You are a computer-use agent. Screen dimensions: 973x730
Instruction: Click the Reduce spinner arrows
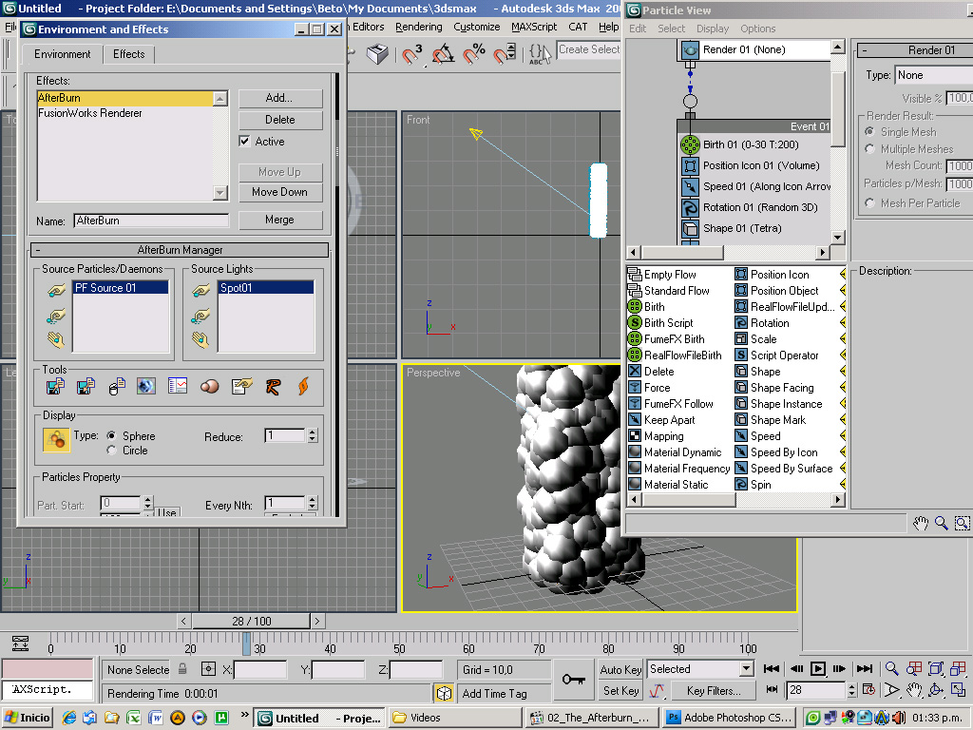click(312, 435)
